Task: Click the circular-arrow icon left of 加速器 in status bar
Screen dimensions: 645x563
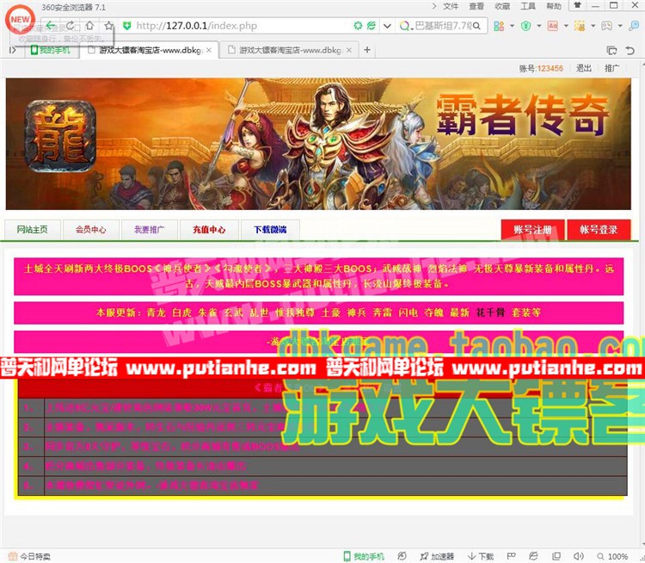Action: 402,556
